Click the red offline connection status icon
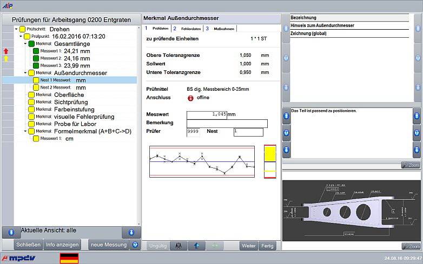The image size is (423, 264). coord(190,98)
